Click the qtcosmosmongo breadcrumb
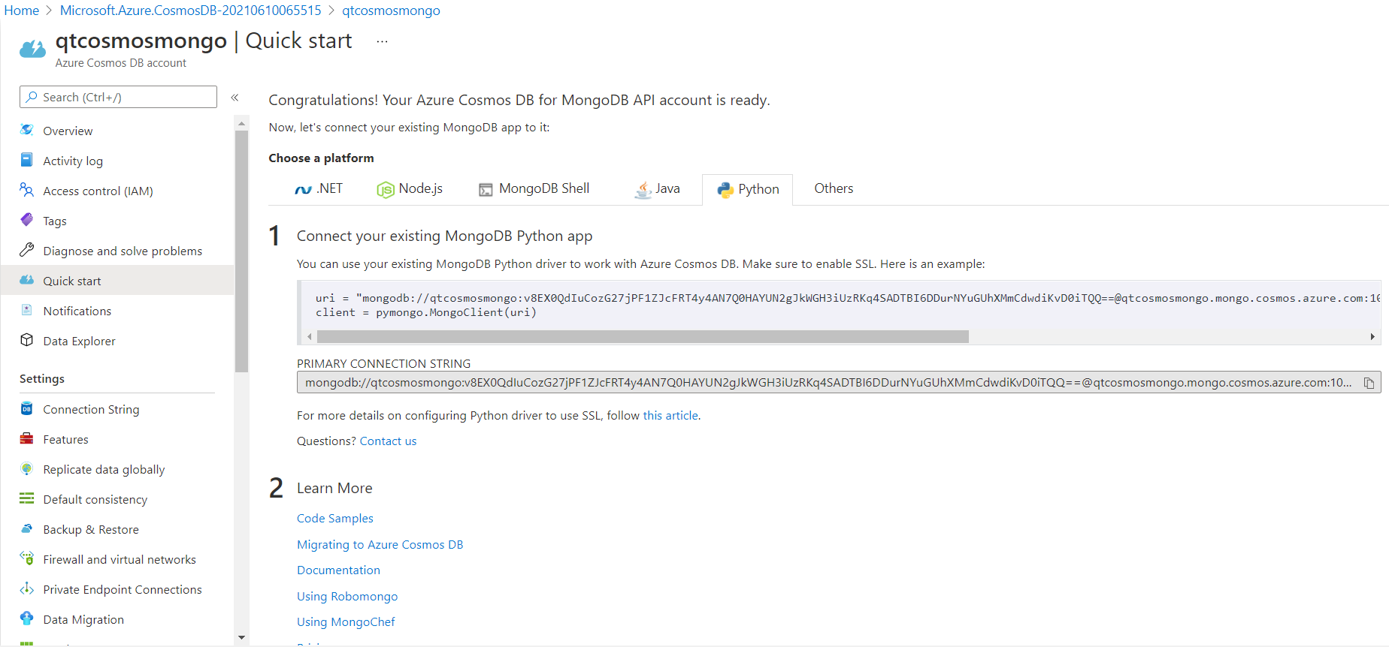 tap(391, 11)
